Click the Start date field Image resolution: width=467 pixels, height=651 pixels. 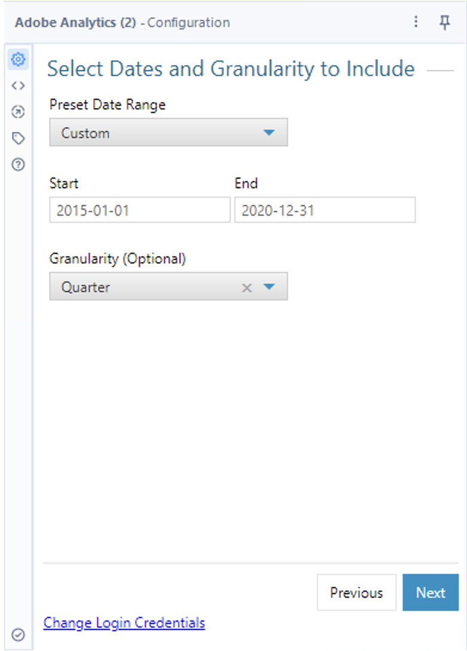[x=139, y=210]
